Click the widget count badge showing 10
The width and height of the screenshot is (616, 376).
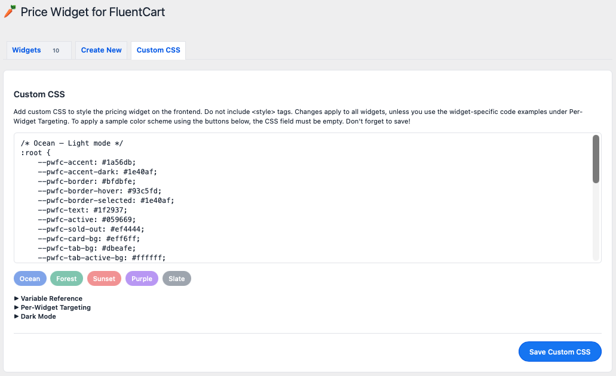[x=56, y=51]
